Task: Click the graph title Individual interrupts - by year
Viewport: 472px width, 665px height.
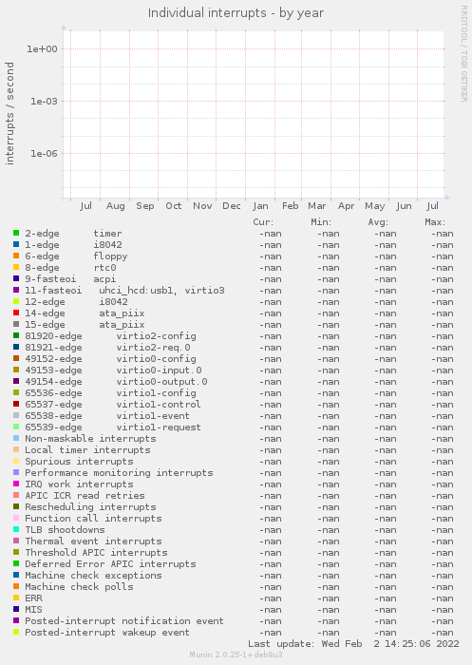Action: pyautogui.click(x=236, y=13)
